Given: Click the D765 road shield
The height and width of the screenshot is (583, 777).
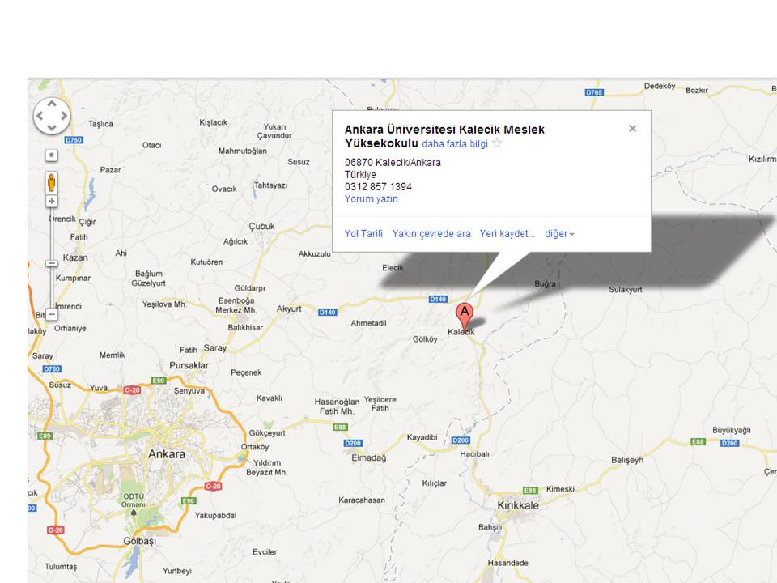Looking at the screenshot, I should point(594,92).
